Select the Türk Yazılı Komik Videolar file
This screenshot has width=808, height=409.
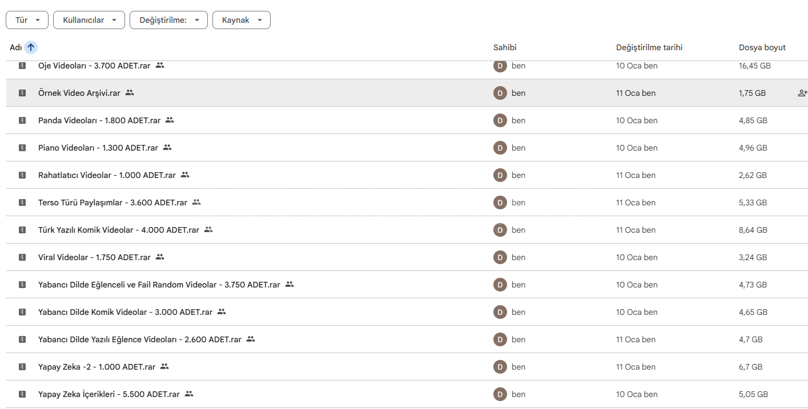(x=118, y=230)
